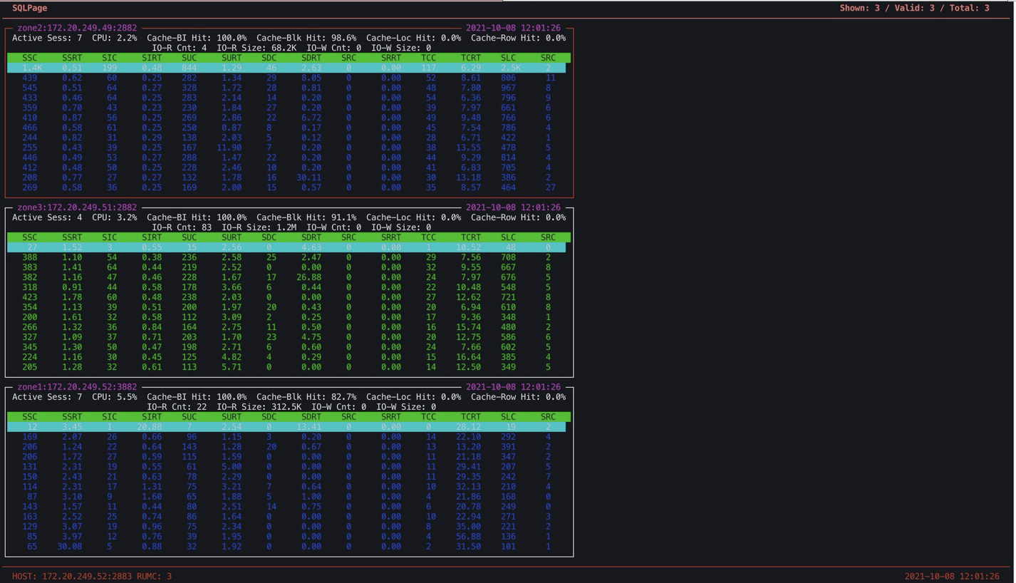Select the highlighted top row in zone1
This screenshot has height=583, width=1016.
[x=285, y=426]
